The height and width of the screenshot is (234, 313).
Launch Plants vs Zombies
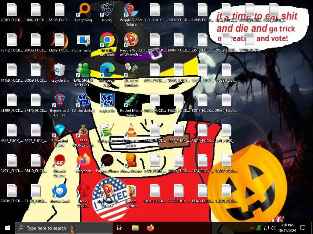131,75
